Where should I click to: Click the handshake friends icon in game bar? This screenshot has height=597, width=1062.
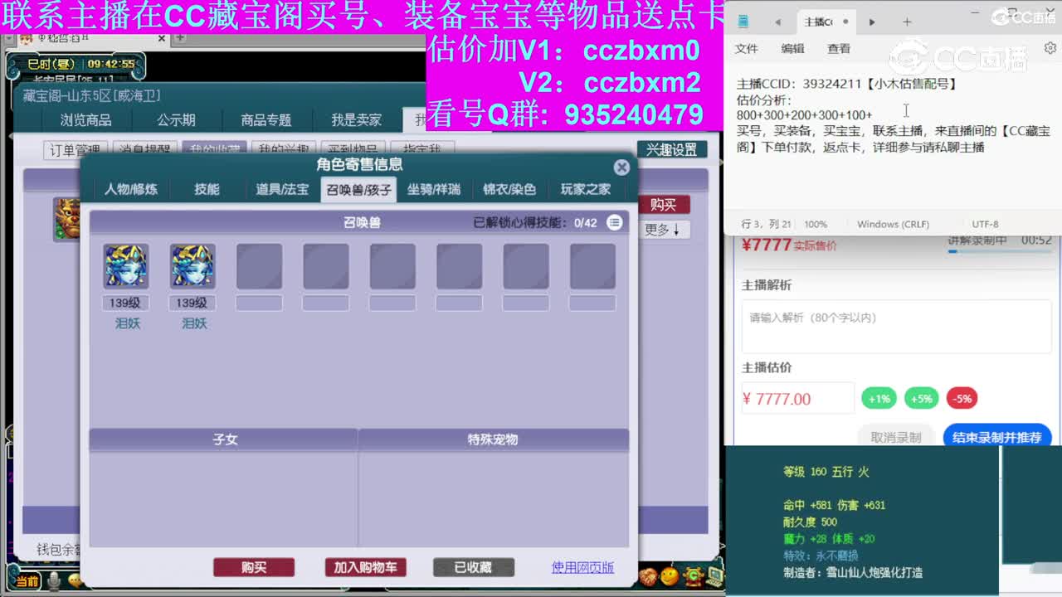click(x=648, y=575)
